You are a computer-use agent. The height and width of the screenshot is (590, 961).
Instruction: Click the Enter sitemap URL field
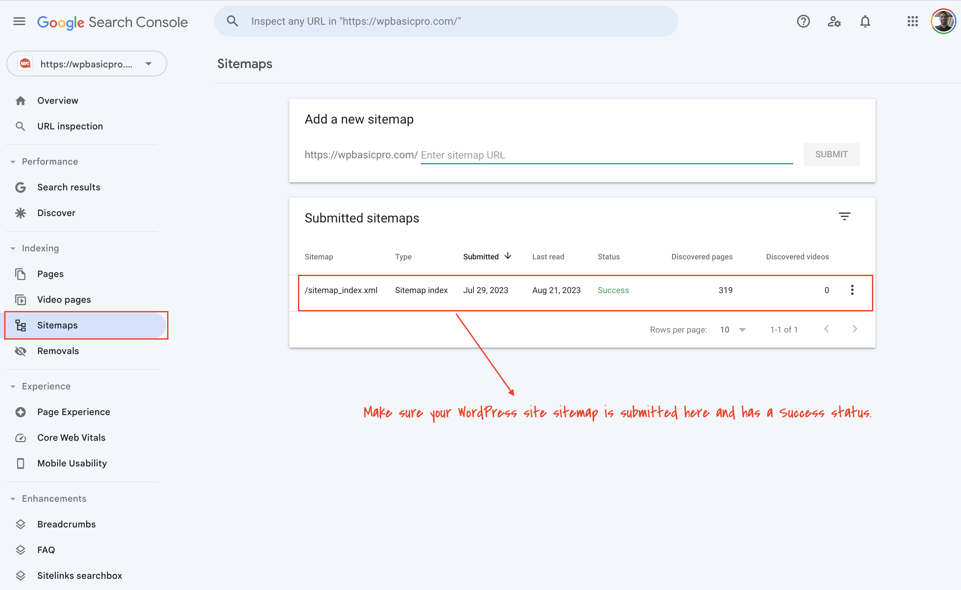(607, 155)
